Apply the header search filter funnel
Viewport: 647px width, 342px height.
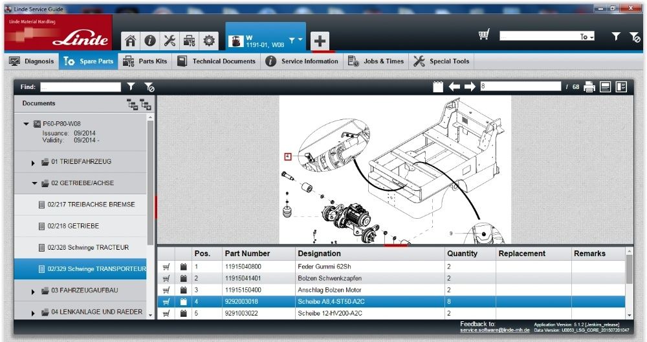(616, 37)
